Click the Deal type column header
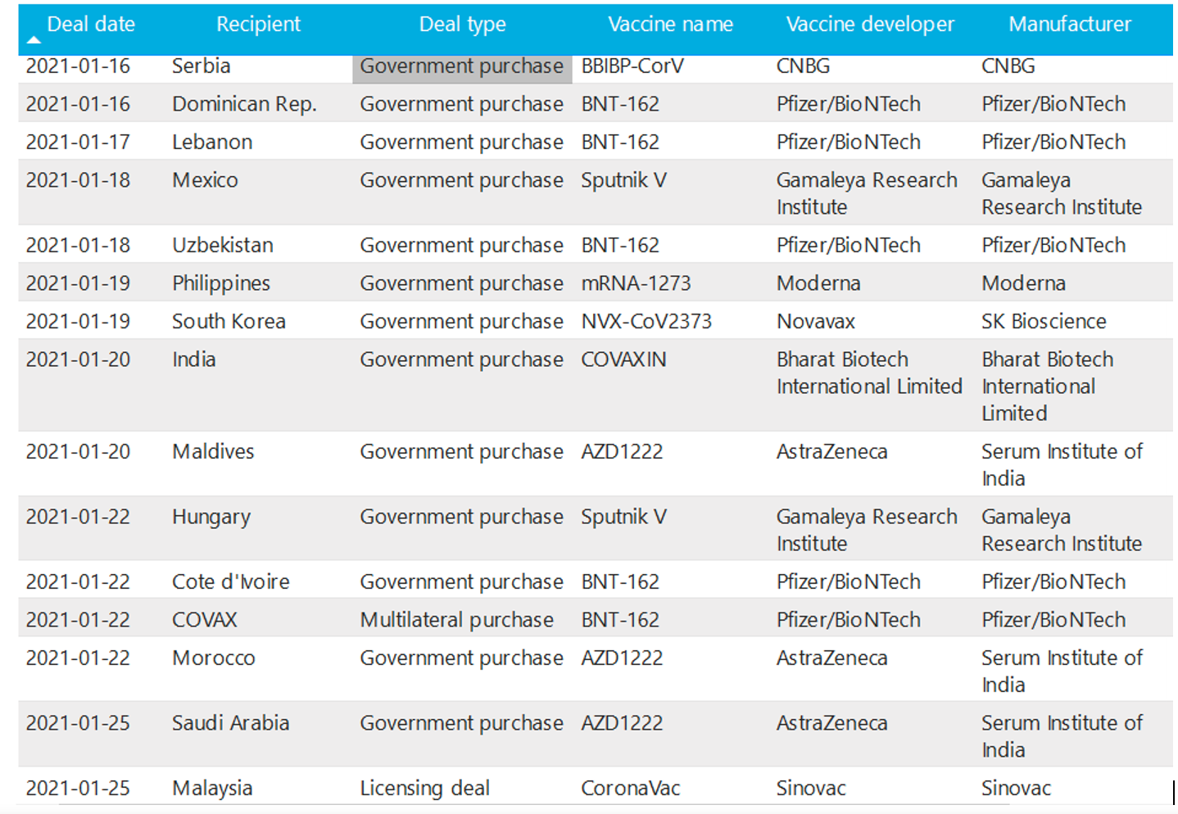The image size is (1178, 814). pos(462,25)
